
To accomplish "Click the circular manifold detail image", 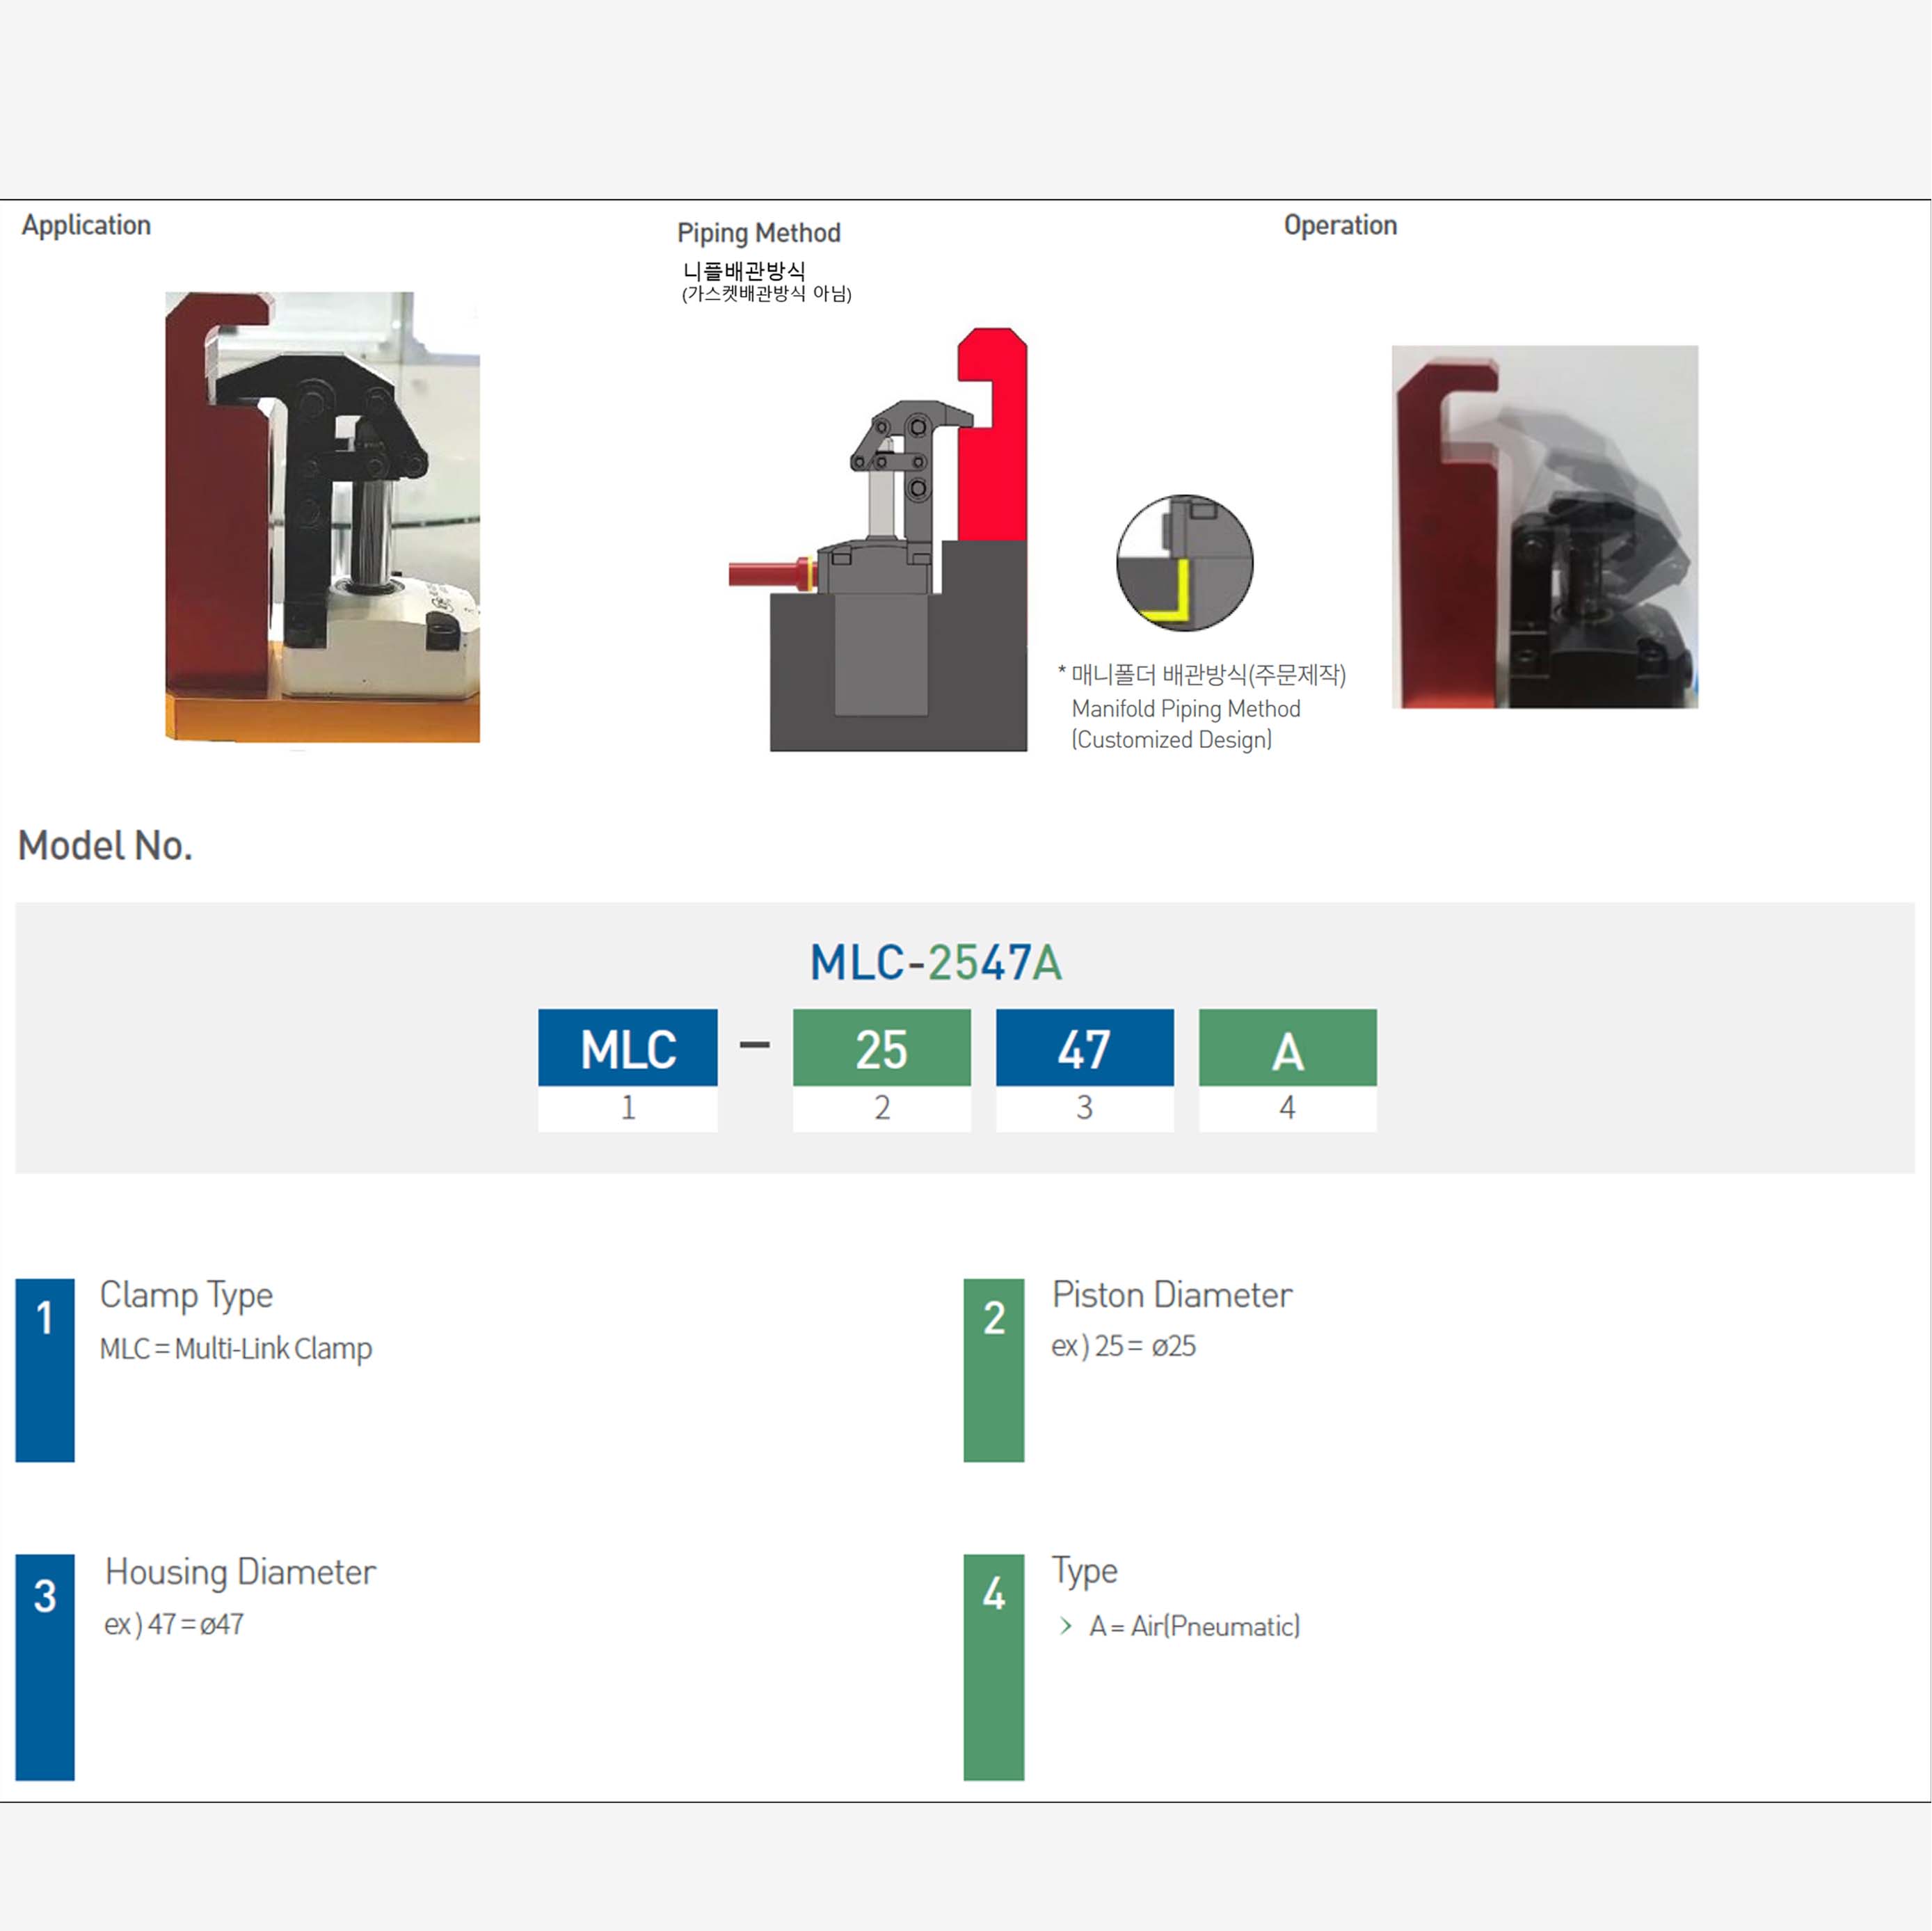I will (x=1184, y=562).
